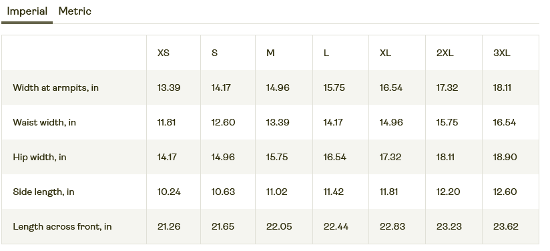Select the 2XL size header
Image resolution: width=550 pixels, height=251 pixels.
(x=445, y=53)
